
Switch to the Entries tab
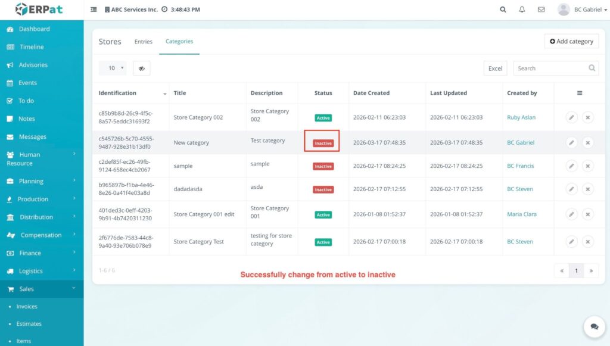pos(144,42)
